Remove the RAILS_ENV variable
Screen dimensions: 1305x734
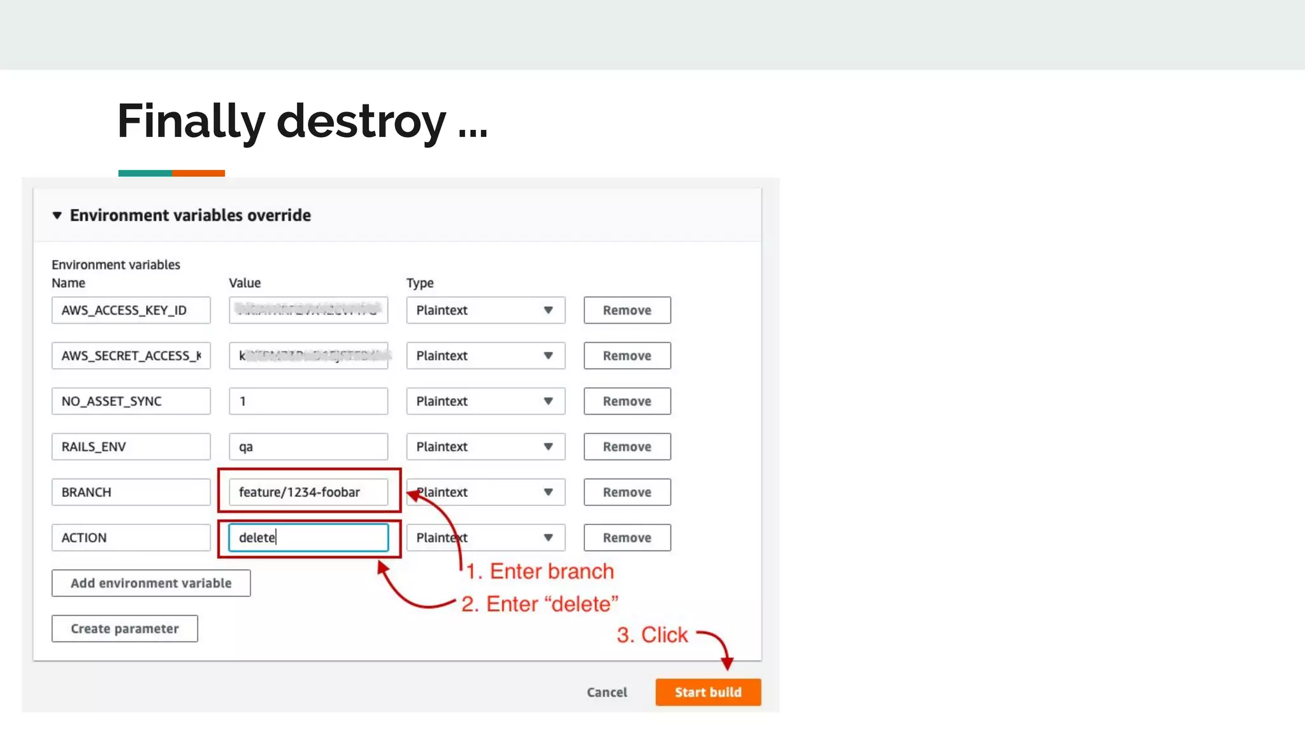pyautogui.click(x=627, y=447)
